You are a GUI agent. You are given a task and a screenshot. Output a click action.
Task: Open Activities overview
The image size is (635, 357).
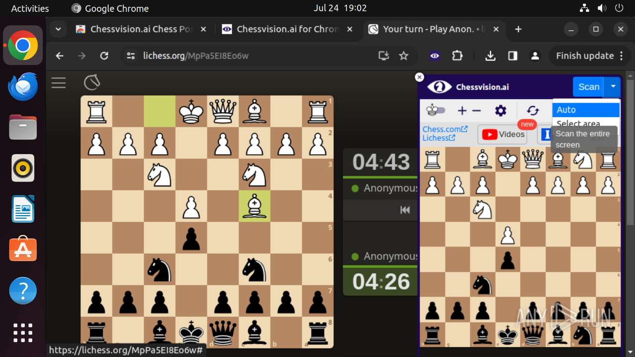pyautogui.click(x=30, y=8)
